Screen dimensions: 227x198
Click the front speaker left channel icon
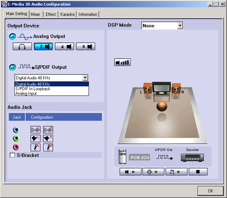35,138
